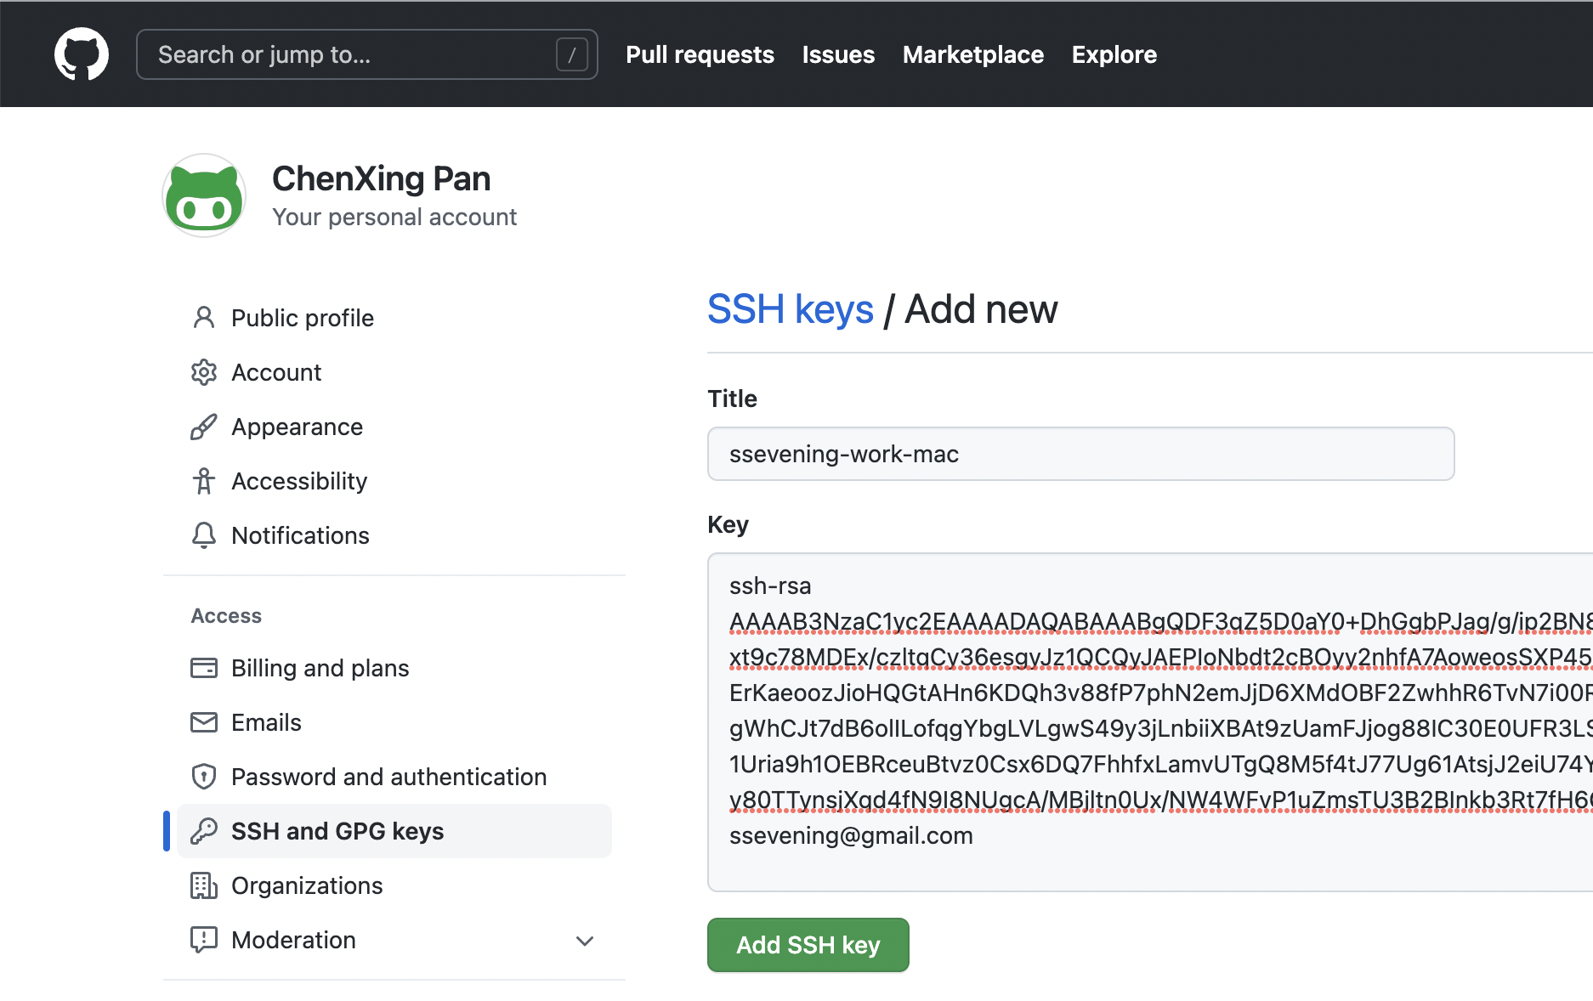Open Emails settings
Image resolution: width=1593 pixels, height=1001 pixels.
(x=266, y=722)
